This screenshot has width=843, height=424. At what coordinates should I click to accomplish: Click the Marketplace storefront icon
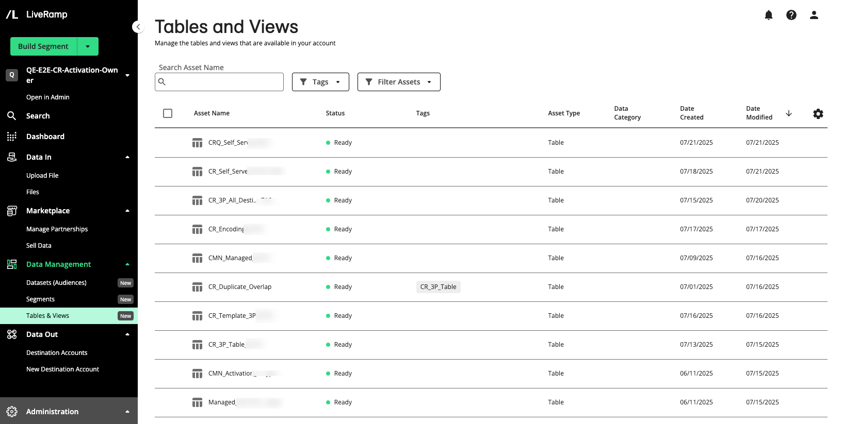tap(12, 211)
